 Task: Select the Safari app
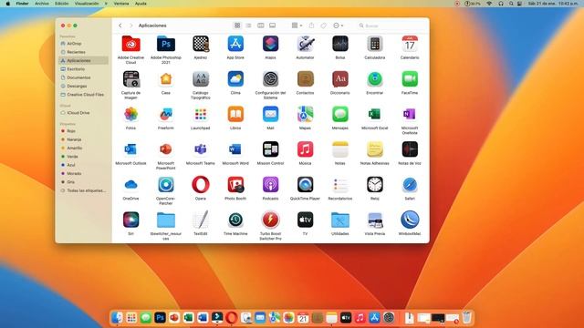pos(410,185)
